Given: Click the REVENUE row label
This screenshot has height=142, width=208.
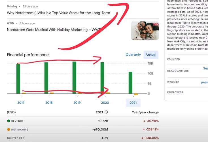Looking at the screenshot, I should [x=17, y=121].
